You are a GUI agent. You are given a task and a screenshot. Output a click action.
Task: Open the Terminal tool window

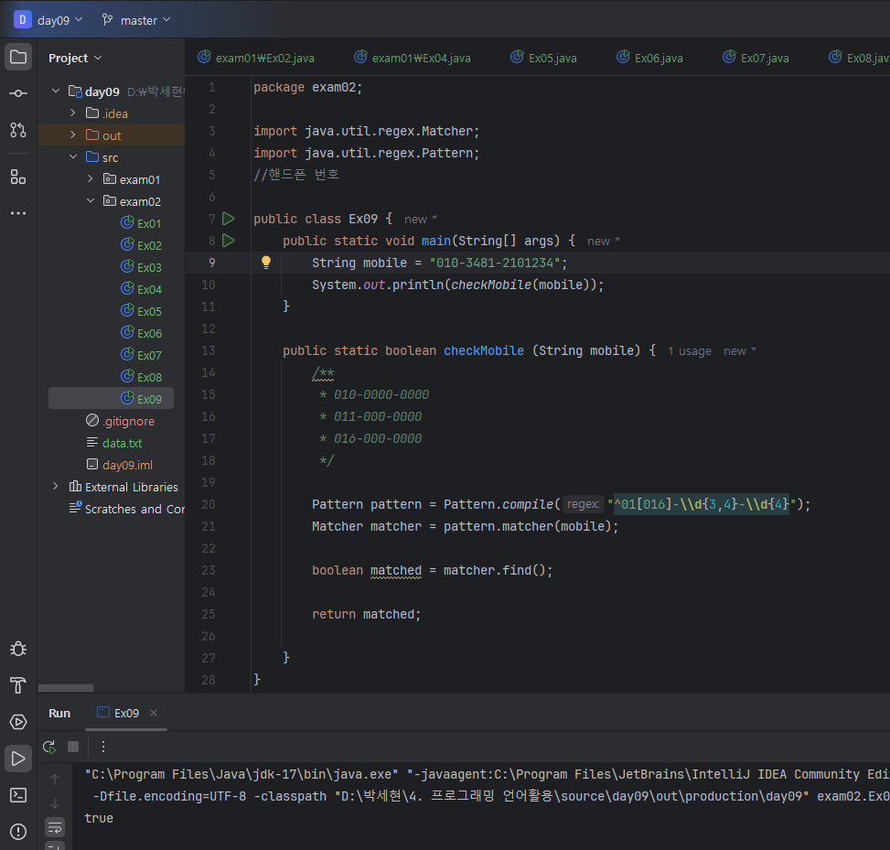18,794
